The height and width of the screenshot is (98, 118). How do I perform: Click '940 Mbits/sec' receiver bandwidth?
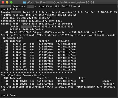pos(67,84)
